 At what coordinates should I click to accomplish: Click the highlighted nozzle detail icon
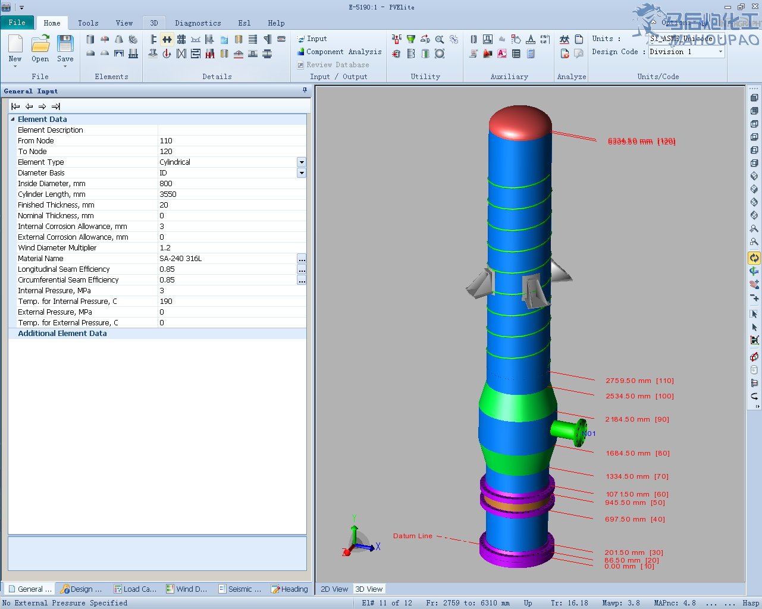pos(167,39)
